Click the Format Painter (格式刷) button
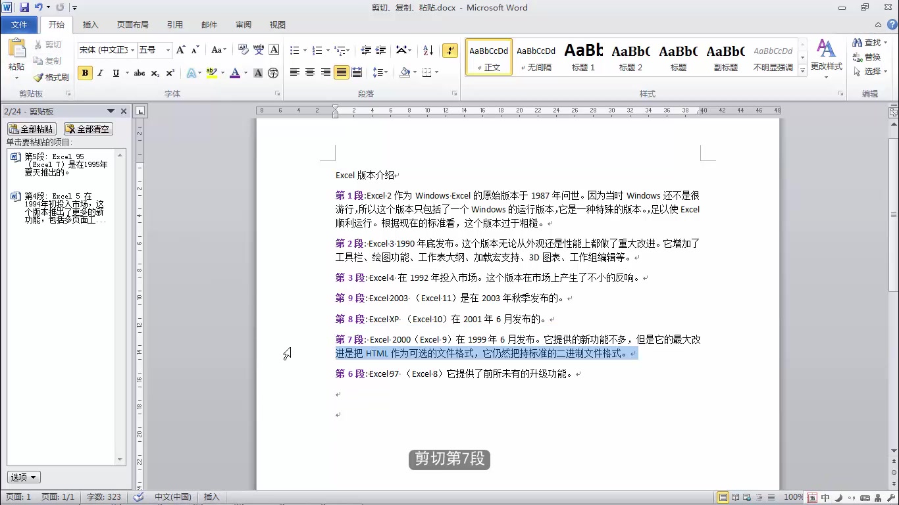899x505 pixels. pos(51,77)
